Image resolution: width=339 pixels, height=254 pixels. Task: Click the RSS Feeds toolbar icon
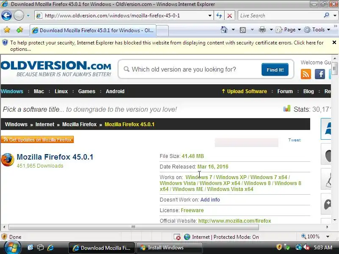(x=243, y=30)
